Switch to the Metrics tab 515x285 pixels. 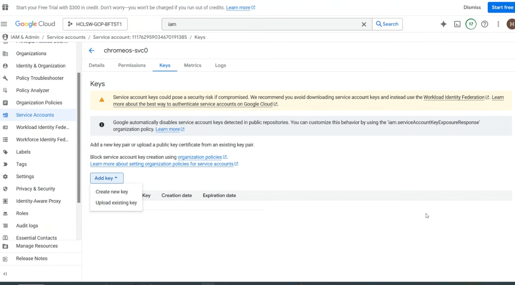click(x=193, y=65)
